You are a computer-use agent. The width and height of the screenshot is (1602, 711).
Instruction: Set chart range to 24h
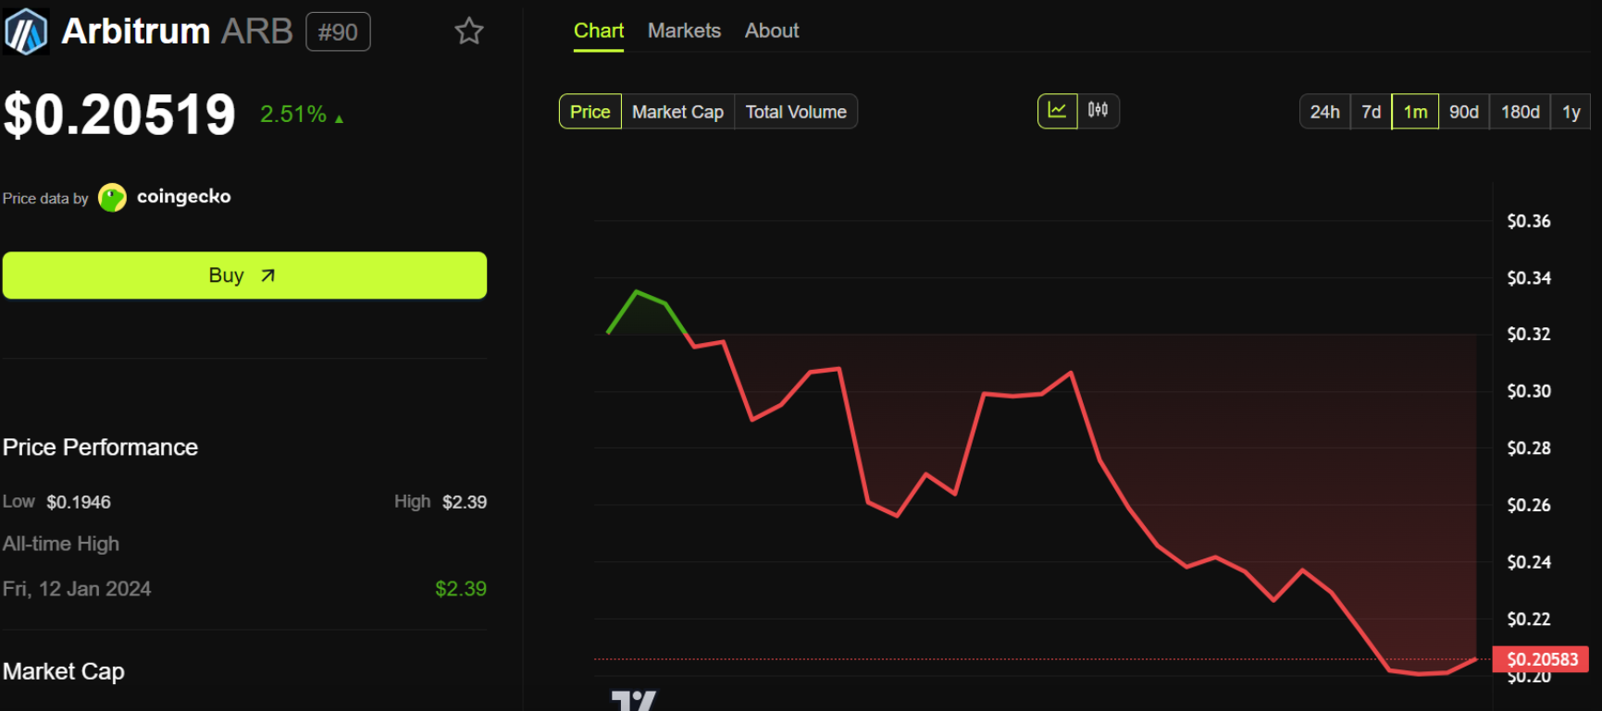point(1324,112)
